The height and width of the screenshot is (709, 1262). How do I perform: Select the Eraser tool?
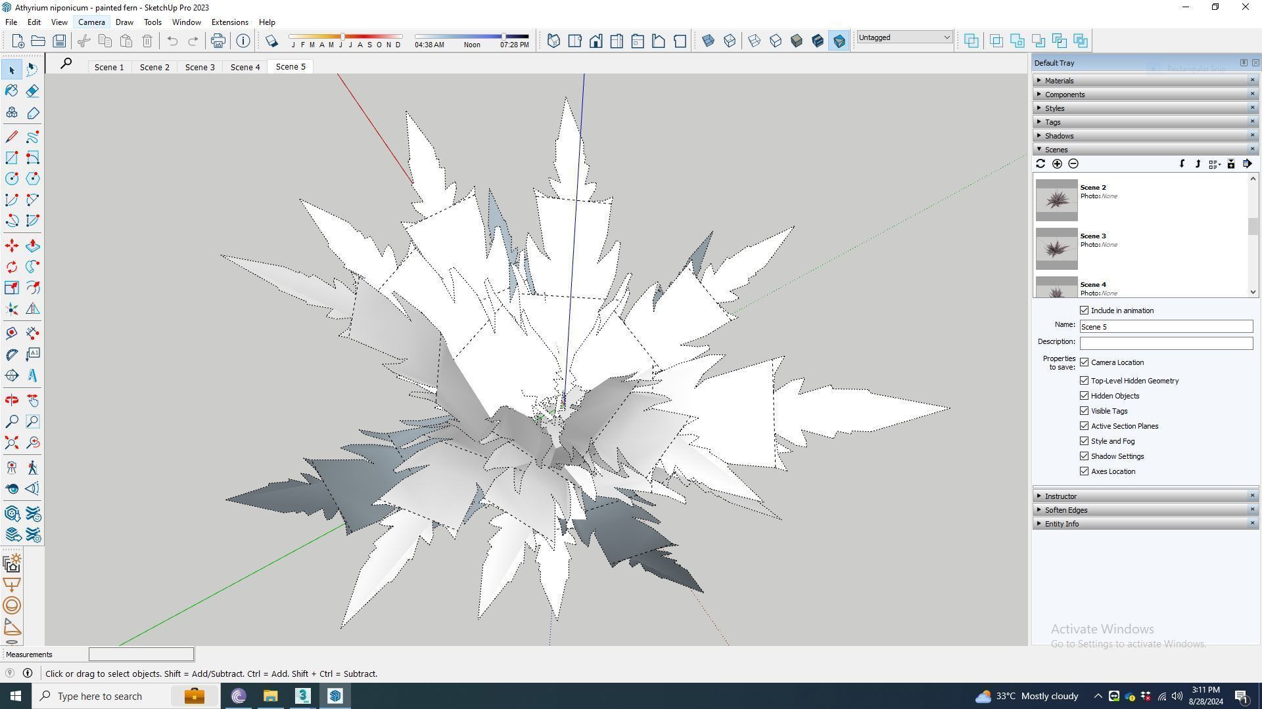click(x=32, y=91)
